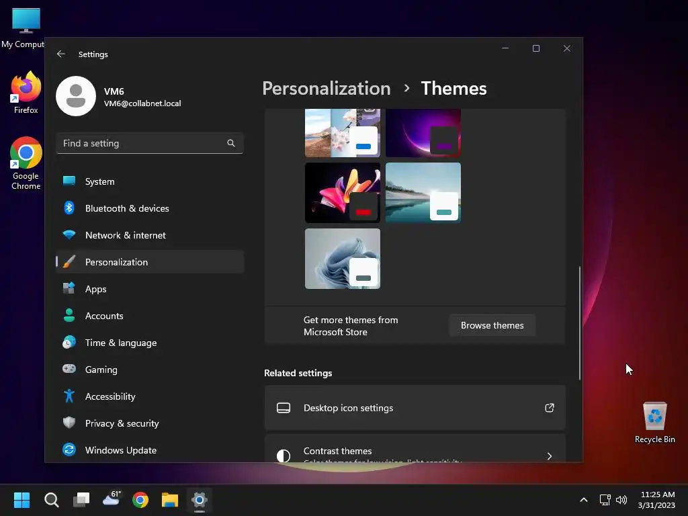This screenshot has height=516, width=688.
Task: Open Bluetooth & devices category
Action: click(150, 208)
